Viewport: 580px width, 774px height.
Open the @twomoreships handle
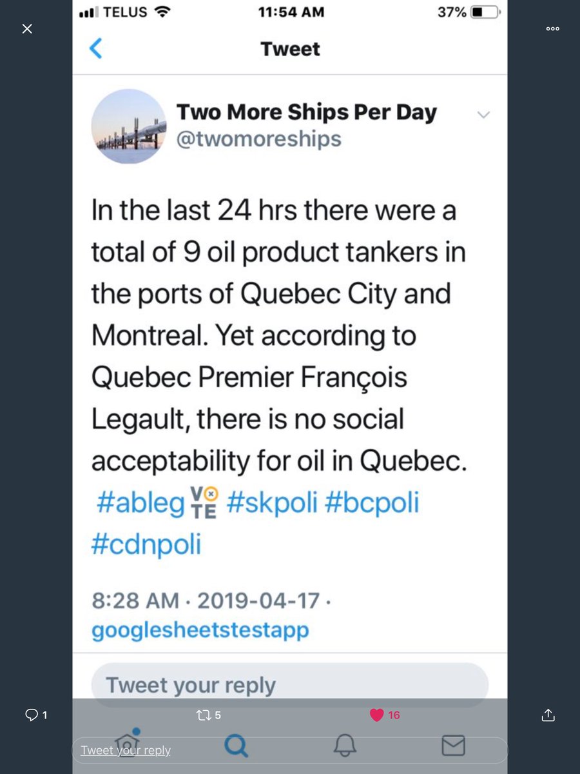258,139
